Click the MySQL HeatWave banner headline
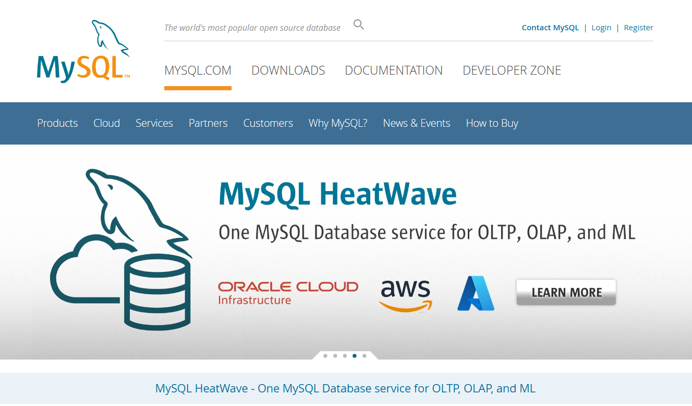 (x=338, y=194)
